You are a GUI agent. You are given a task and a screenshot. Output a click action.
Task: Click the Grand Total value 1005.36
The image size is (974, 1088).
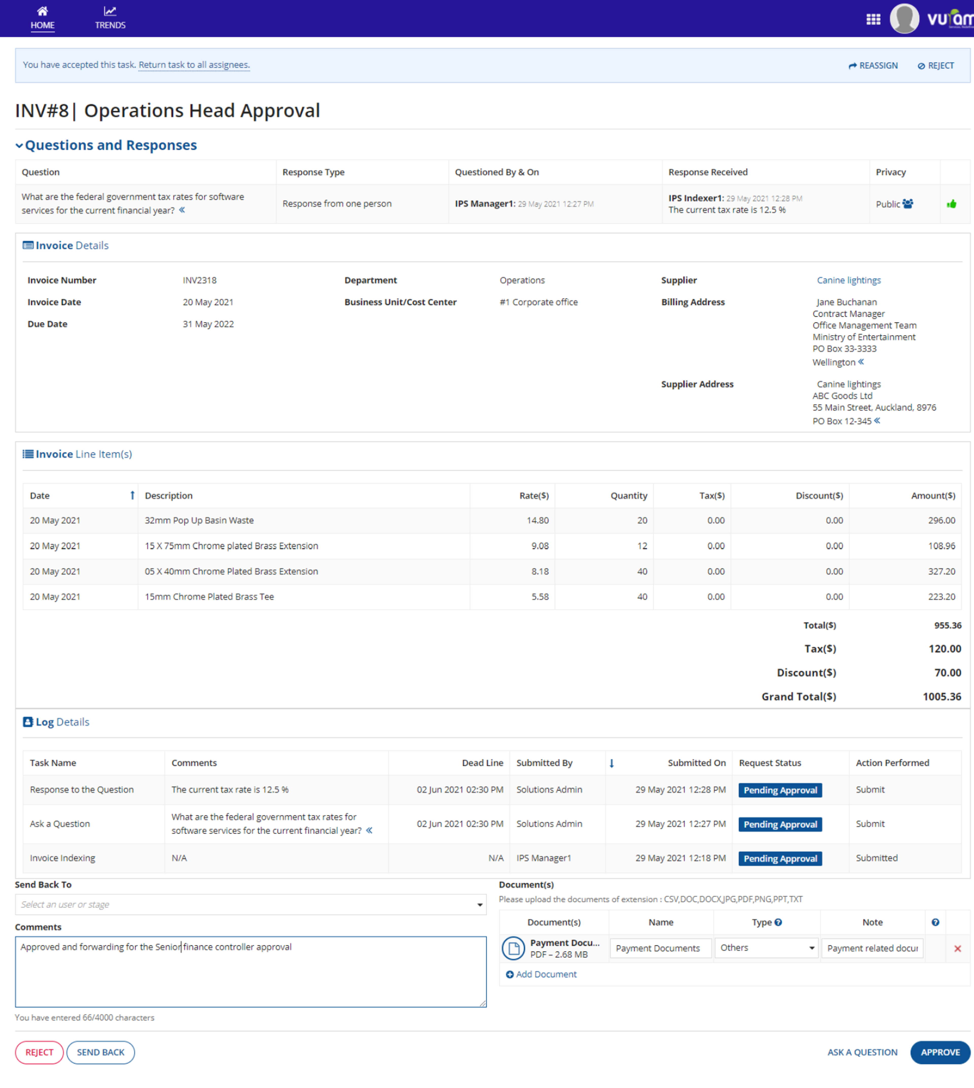tap(941, 696)
